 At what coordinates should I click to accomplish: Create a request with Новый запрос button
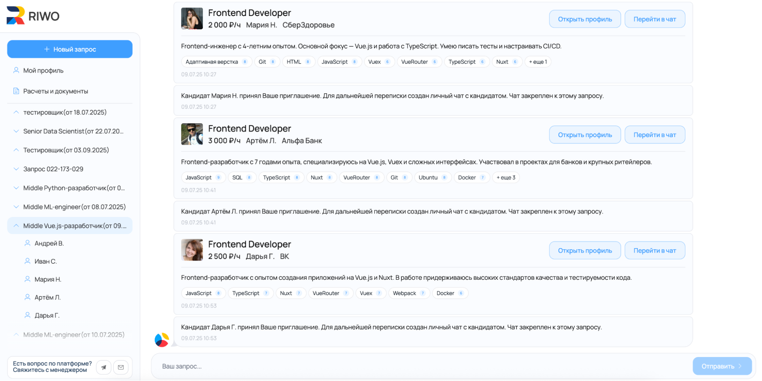pos(70,49)
